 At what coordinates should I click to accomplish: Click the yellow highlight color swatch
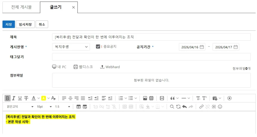pos(43,98)
